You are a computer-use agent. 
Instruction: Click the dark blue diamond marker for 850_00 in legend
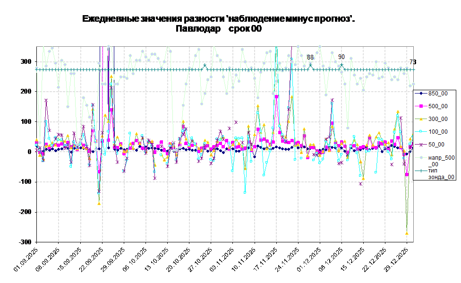(x=421, y=94)
